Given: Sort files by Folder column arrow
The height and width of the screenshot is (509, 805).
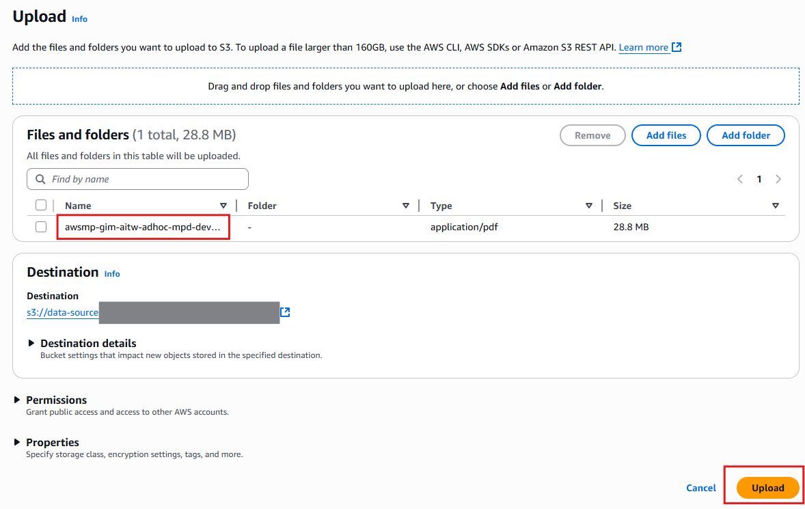Looking at the screenshot, I should 406,206.
